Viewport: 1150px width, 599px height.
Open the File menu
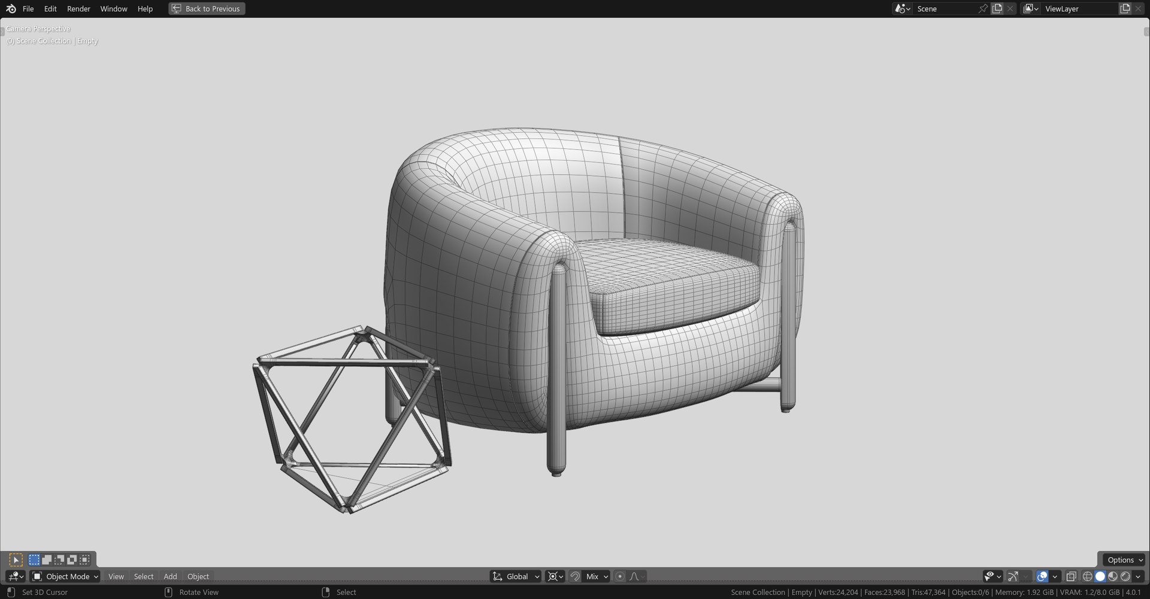point(28,8)
